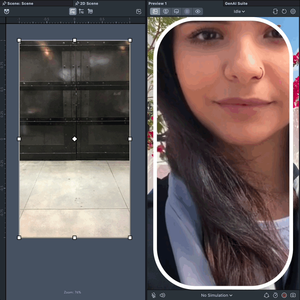Toggle the muted microphone icon
300x300 pixels.
coord(153,295)
